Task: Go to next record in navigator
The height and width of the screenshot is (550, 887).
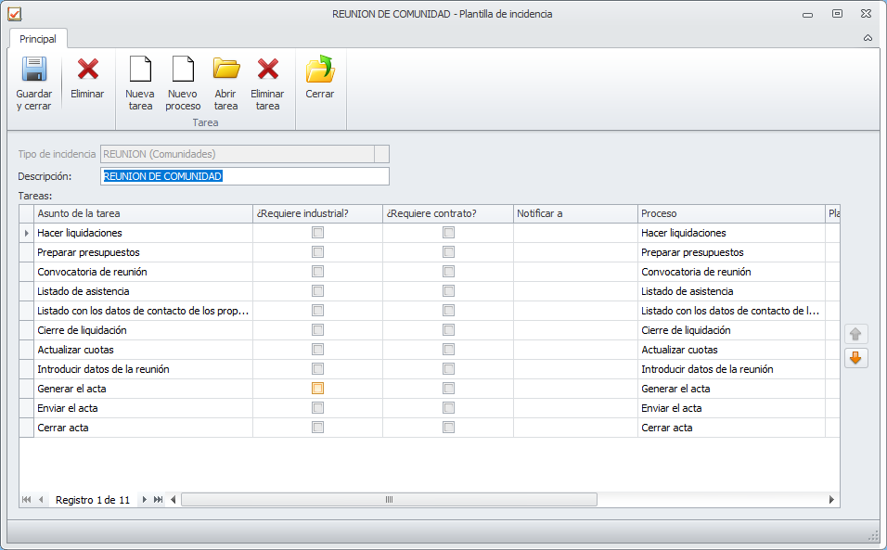Action: pos(144,500)
